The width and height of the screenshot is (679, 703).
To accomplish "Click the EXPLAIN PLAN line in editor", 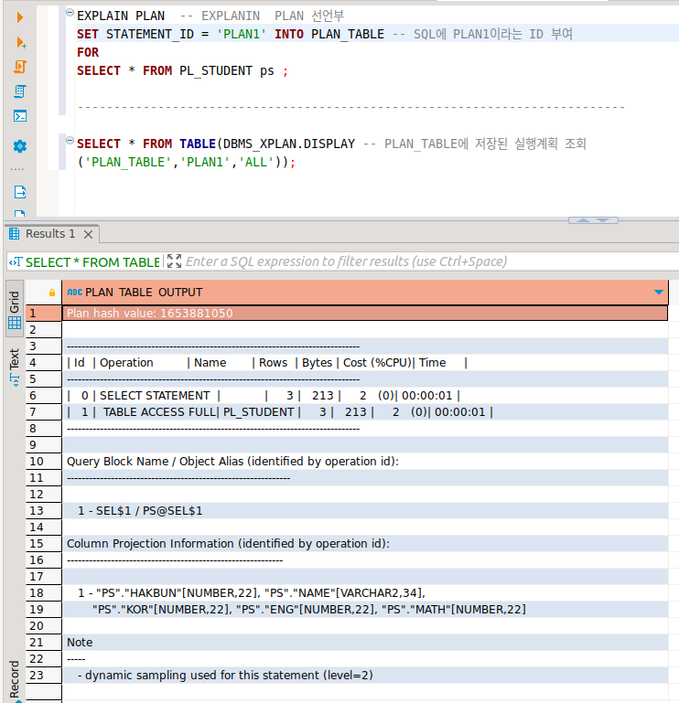I will pyautogui.click(x=210, y=16).
